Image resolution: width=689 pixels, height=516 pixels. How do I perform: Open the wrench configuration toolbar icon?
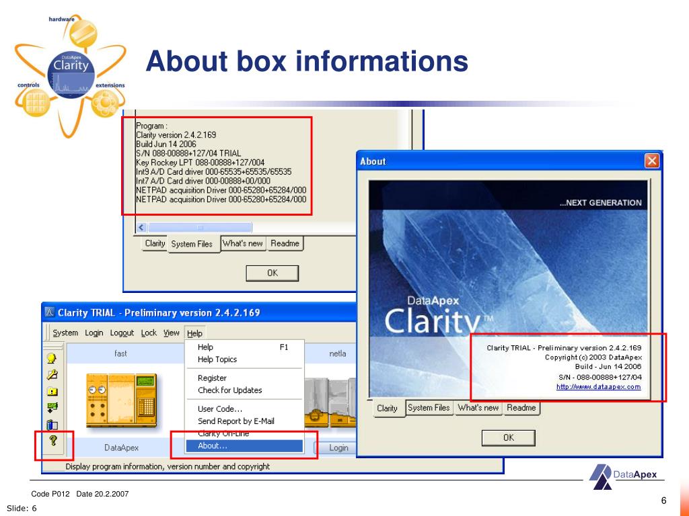[52, 374]
